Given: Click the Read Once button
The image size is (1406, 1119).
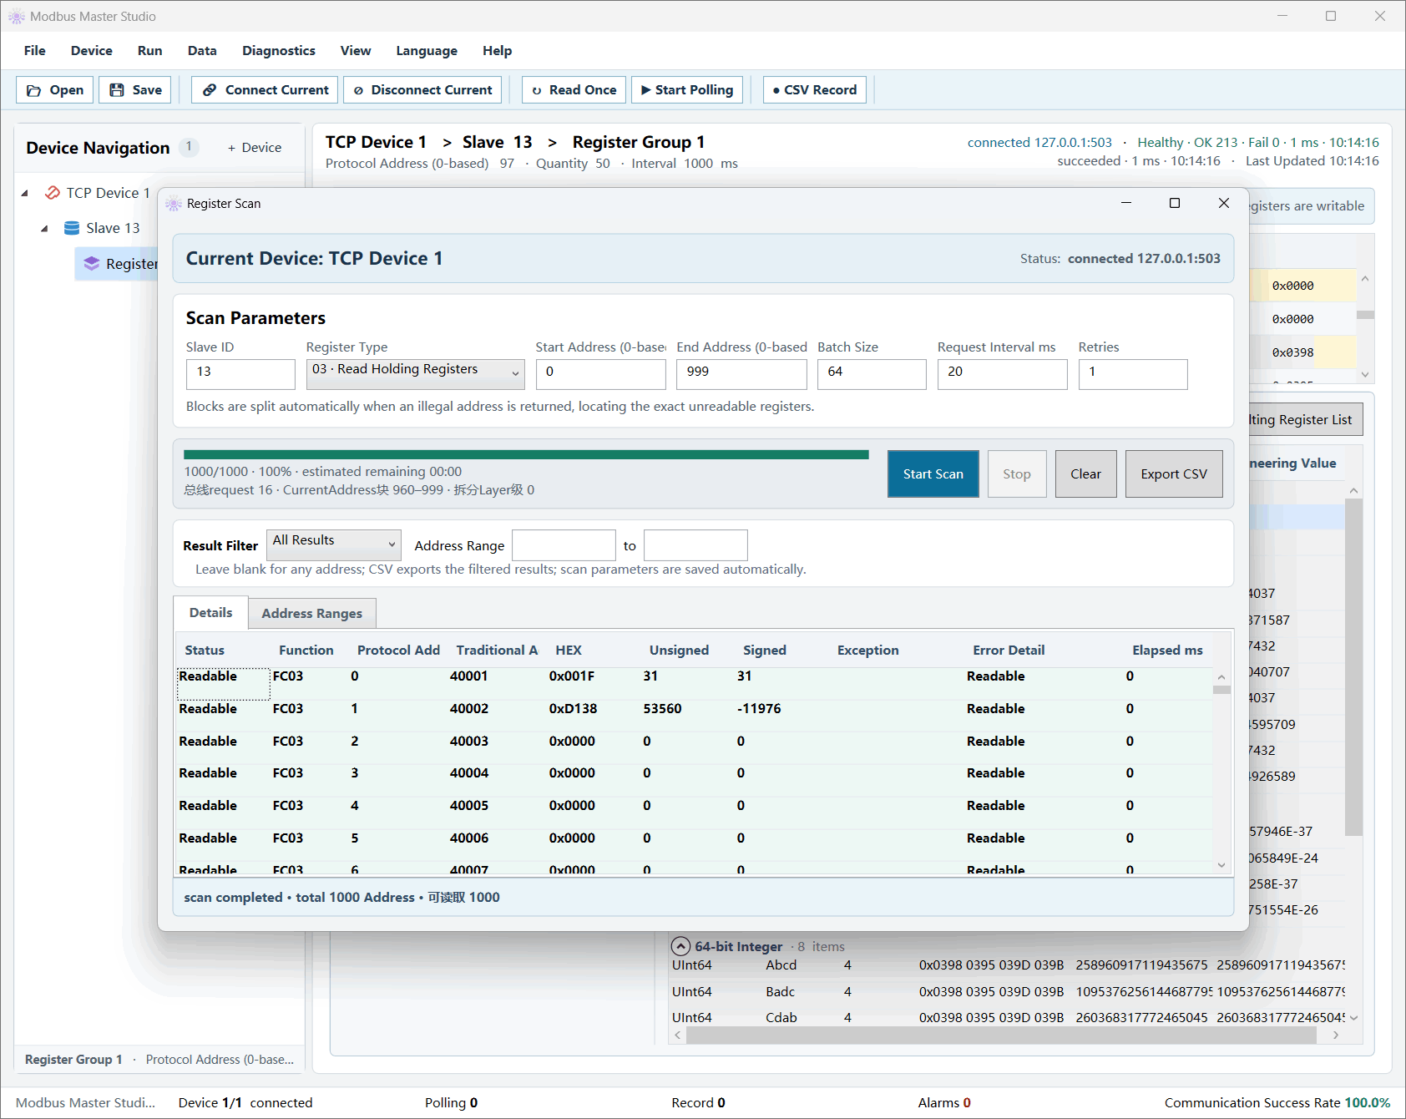Looking at the screenshot, I should click(x=574, y=90).
